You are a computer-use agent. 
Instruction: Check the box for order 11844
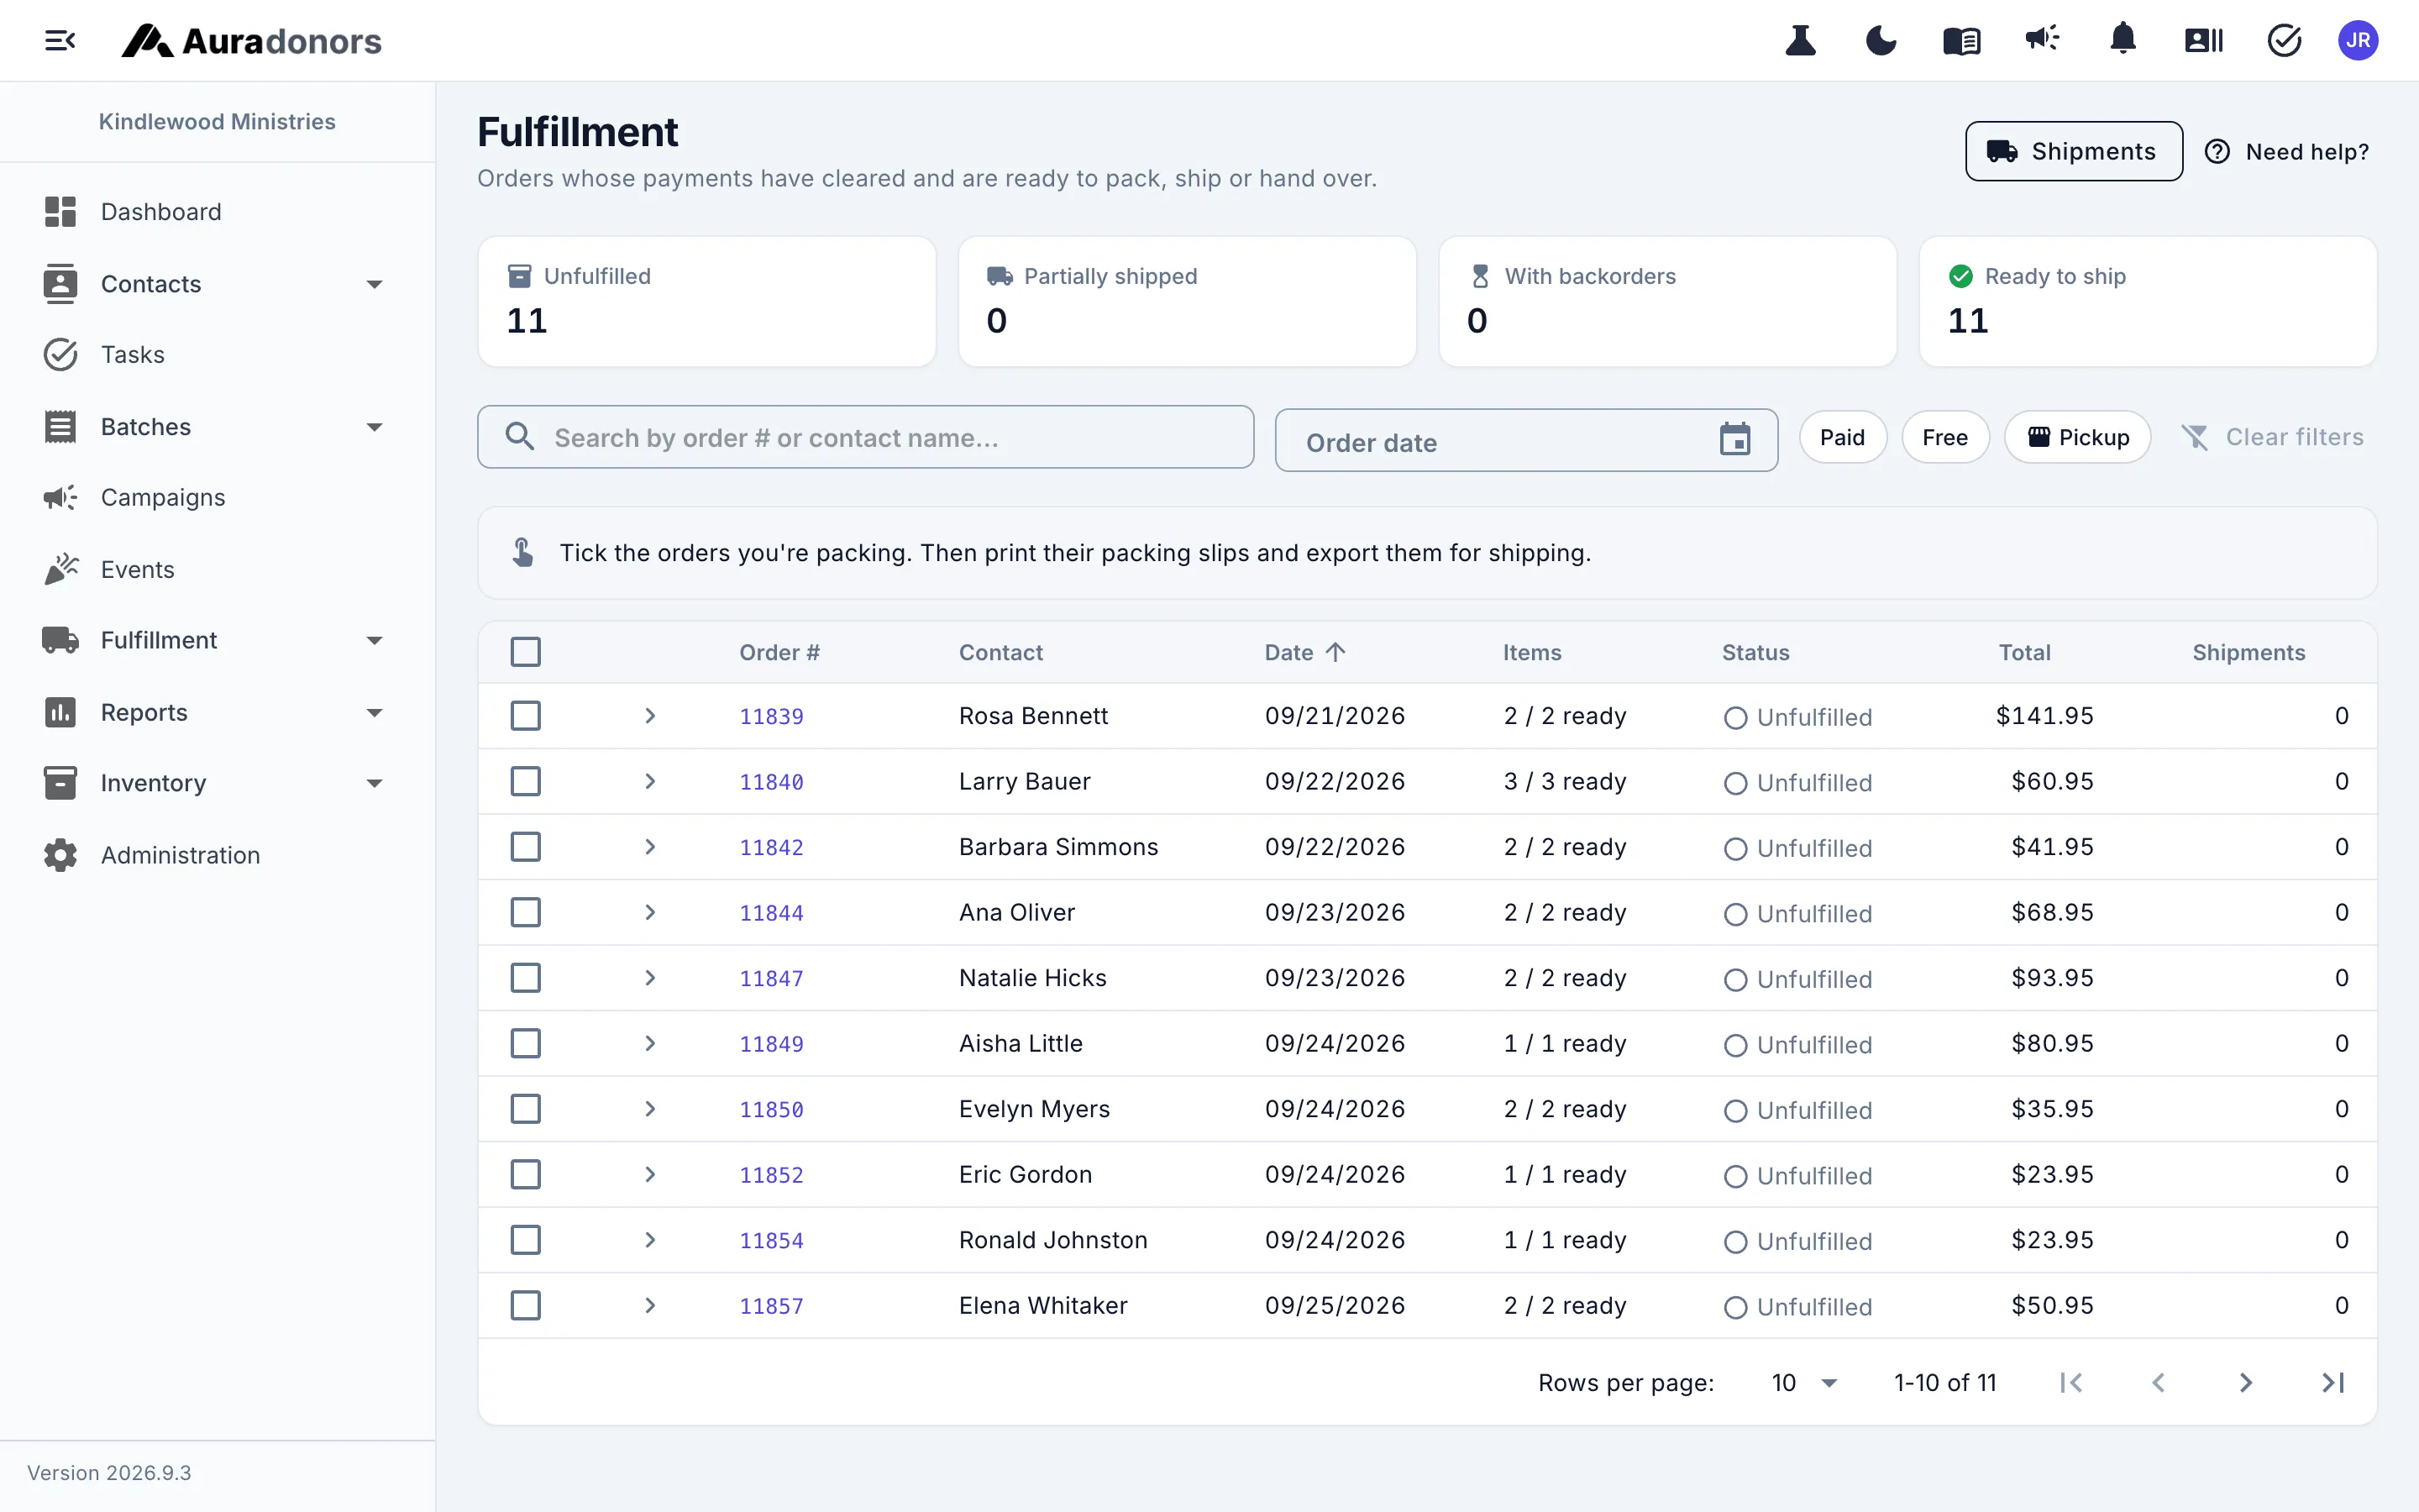point(526,912)
